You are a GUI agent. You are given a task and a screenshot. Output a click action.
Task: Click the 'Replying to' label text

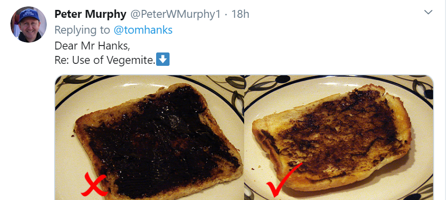coord(82,30)
